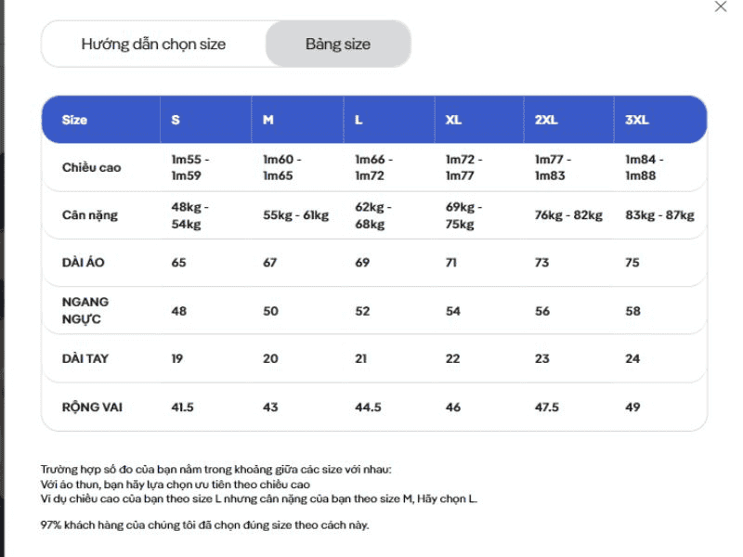Click the DÀI TAY row label
Screen dimensions: 743x557
coord(85,358)
